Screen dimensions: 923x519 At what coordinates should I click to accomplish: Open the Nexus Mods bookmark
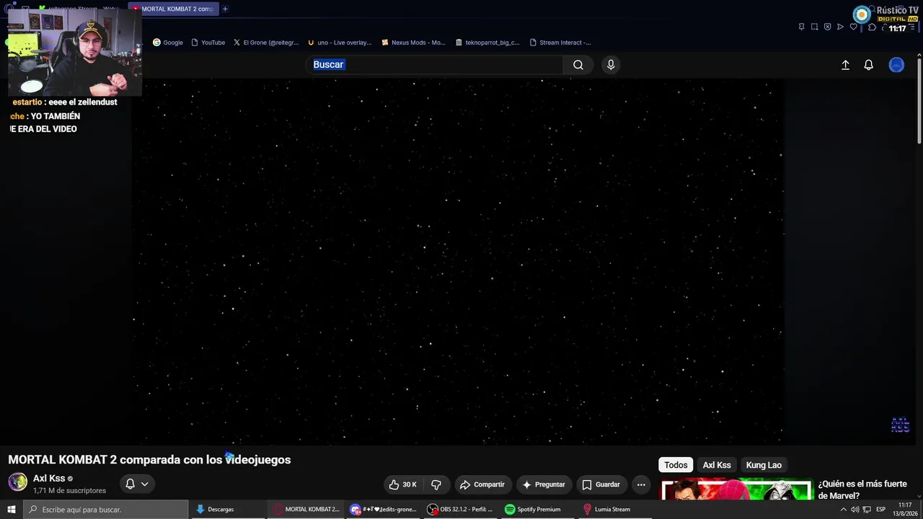click(414, 43)
